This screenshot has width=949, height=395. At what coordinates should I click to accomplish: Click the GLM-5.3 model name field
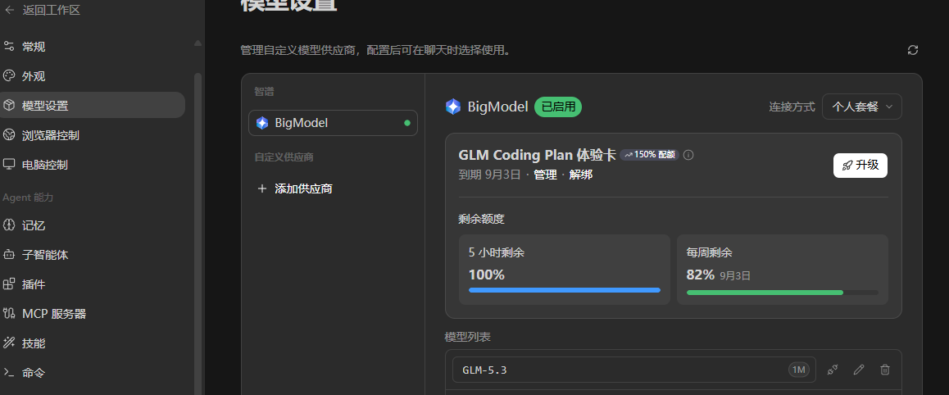[633, 370]
